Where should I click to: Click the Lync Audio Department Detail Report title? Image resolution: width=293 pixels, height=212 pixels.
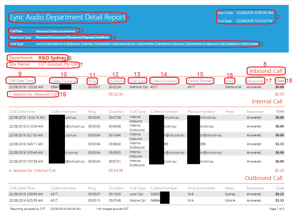point(68,17)
